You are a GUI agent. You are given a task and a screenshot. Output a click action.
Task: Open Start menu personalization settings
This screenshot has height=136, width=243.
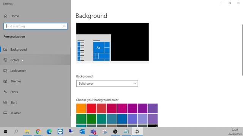pyautogui.click(x=35, y=102)
